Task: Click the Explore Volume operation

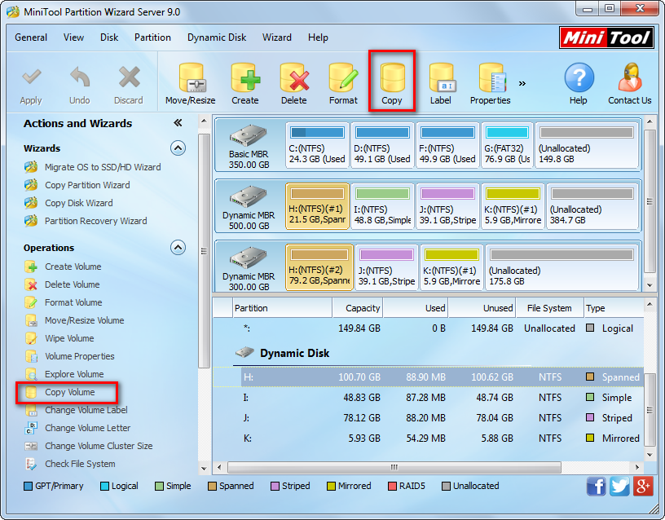Action: [64, 373]
